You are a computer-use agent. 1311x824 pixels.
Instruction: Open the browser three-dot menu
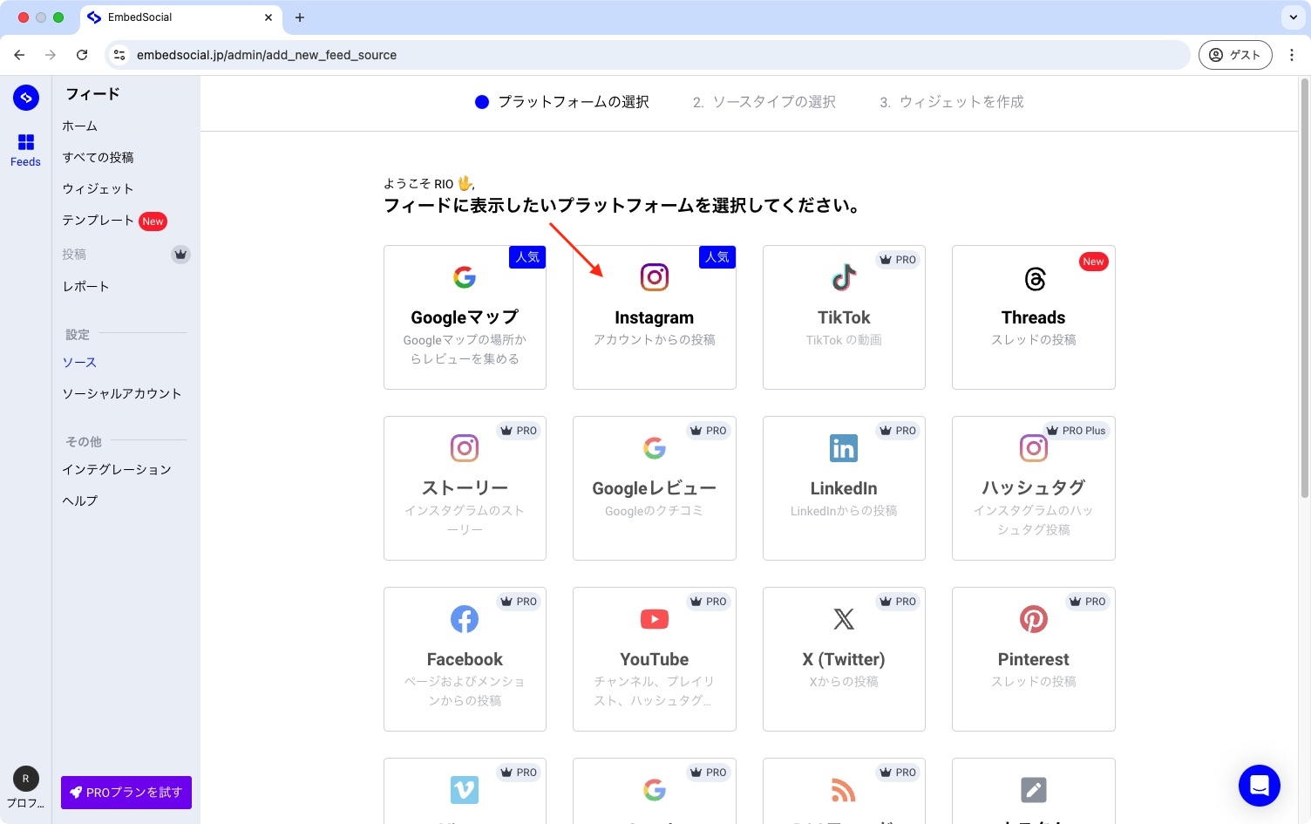tap(1292, 55)
